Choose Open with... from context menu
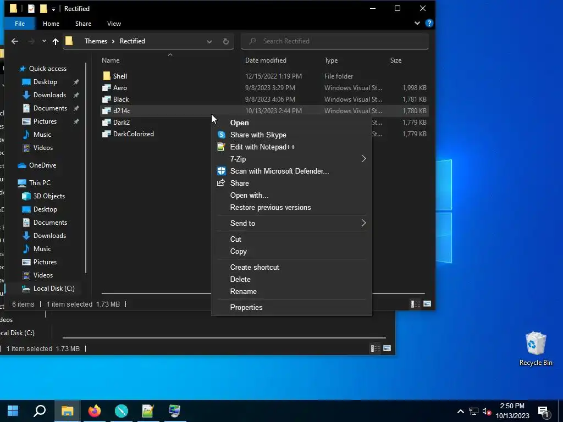 [291, 195]
